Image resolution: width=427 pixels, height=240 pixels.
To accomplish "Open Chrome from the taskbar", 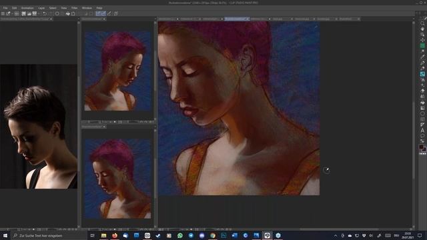I will point(213,235).
